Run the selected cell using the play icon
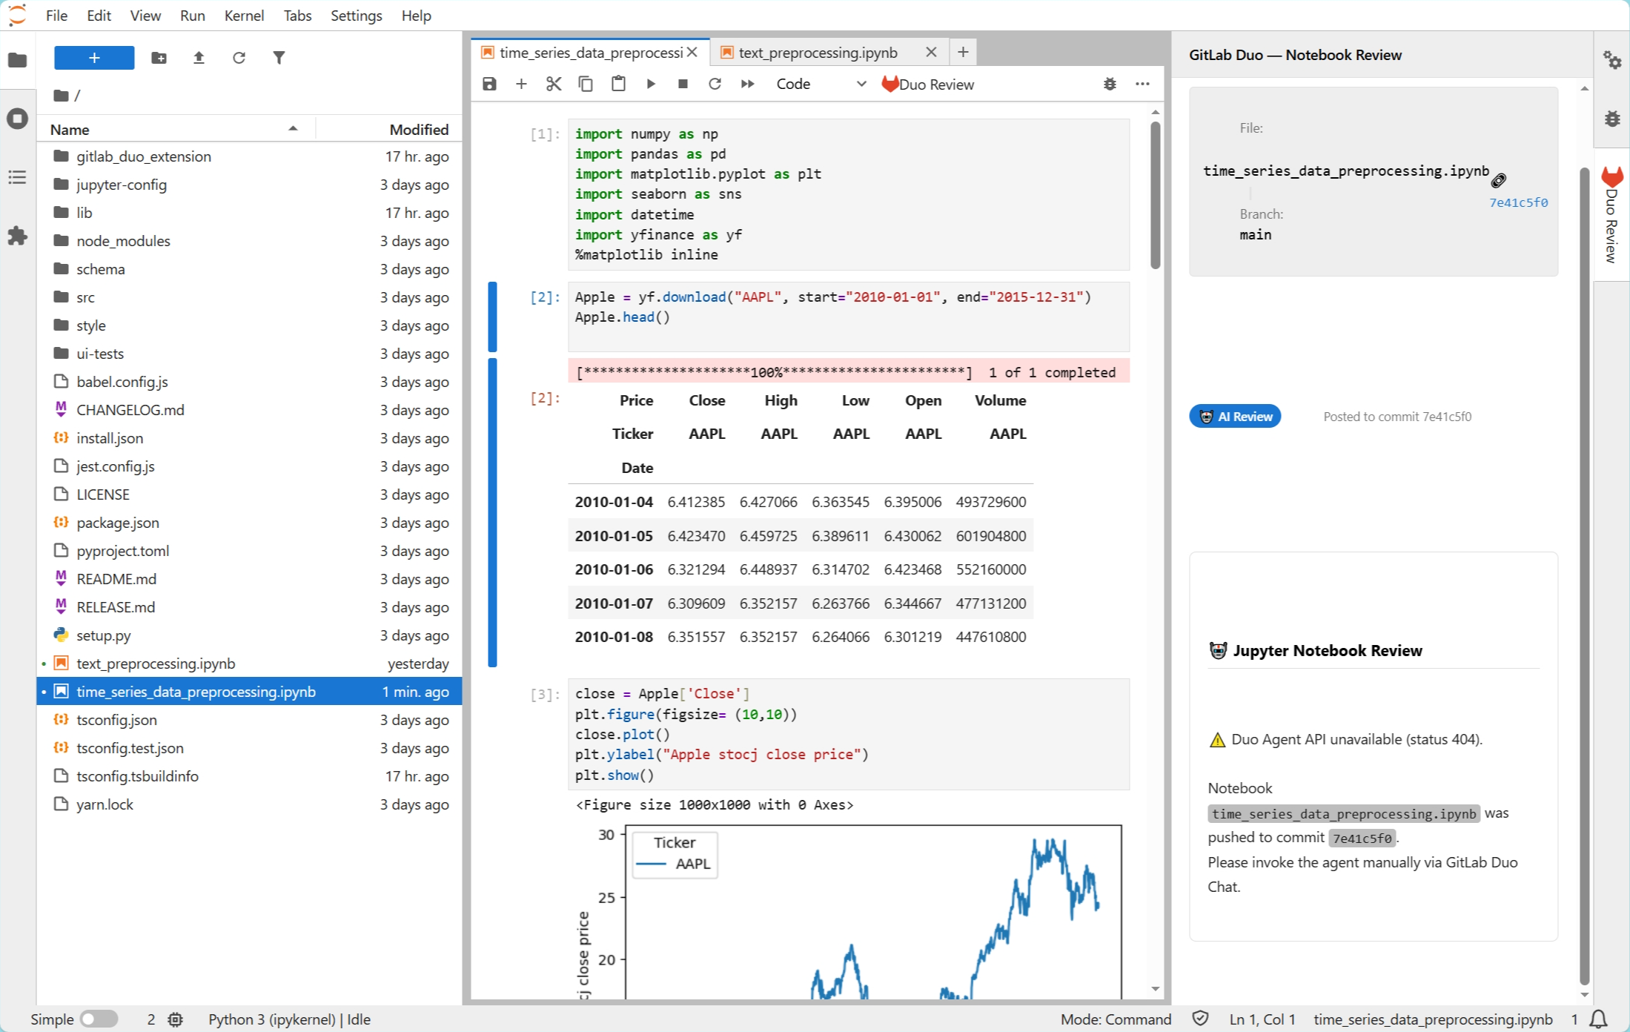Viewport: 1630px width, 1032px height. tap(650, 84)
